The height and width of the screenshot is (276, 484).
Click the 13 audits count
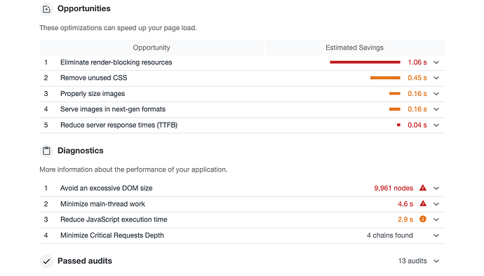click(x=412, y=261)
